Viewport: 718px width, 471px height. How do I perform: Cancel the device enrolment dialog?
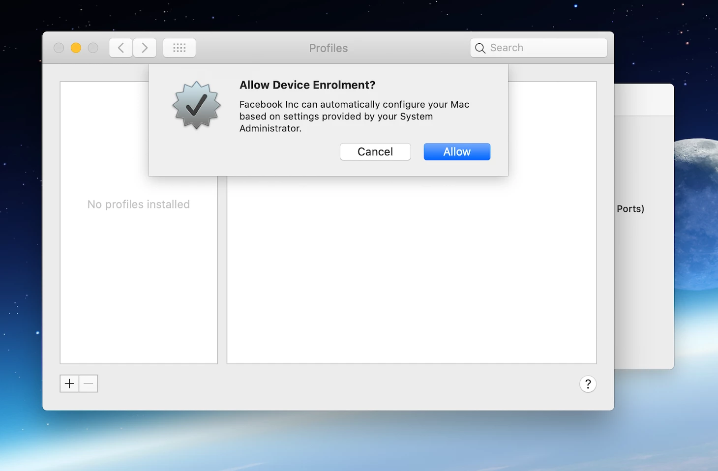pyautogui.click(x=375, y=152)
